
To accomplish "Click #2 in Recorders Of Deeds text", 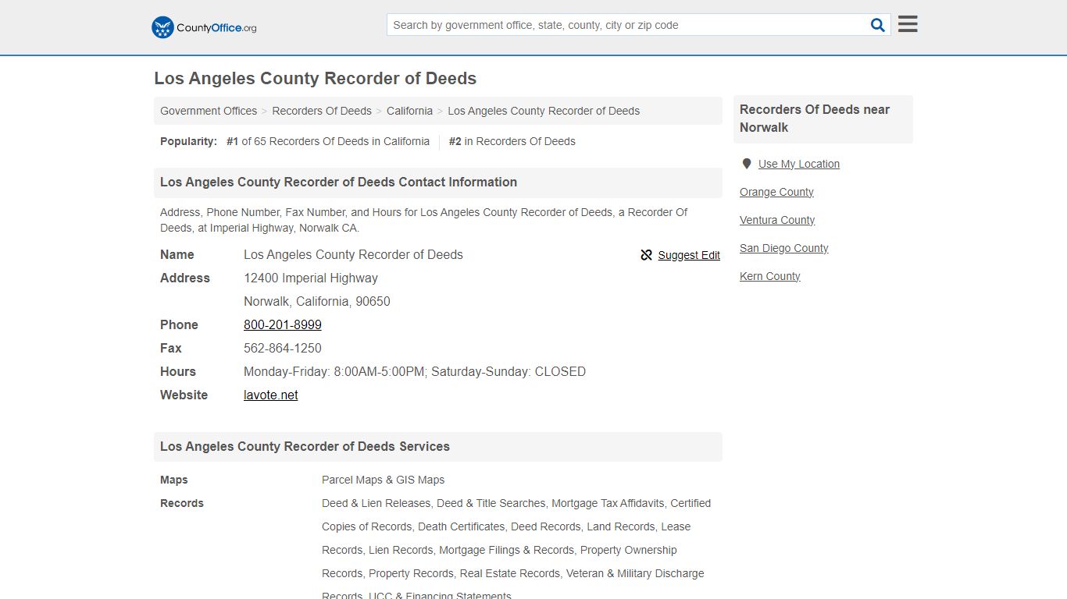I will [512, 141].
